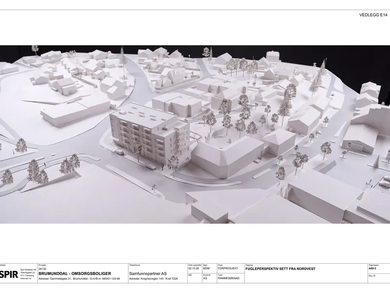
Task: Click the 'VEDLEGG E14' label
Action: coord(373,15)
